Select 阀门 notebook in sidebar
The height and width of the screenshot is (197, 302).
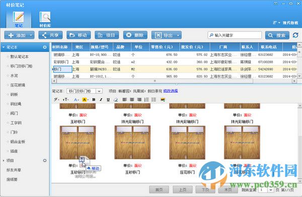(14, 113)
